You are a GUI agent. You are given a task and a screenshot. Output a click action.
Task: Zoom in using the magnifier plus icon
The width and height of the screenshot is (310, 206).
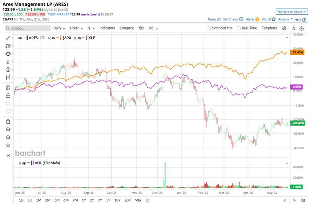tap(8, 129)
